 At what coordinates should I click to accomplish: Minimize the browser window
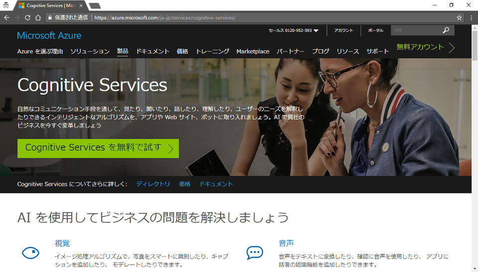coord(435,5)
